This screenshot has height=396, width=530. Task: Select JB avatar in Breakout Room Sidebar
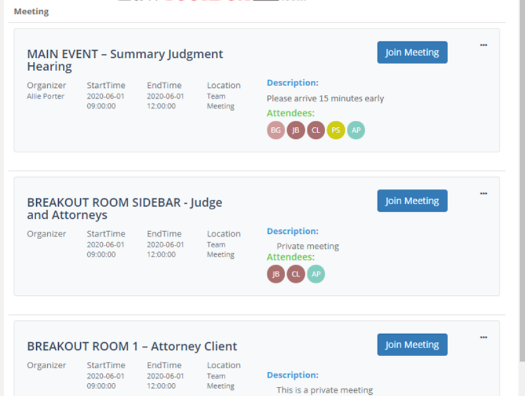(x=276, y=274)
